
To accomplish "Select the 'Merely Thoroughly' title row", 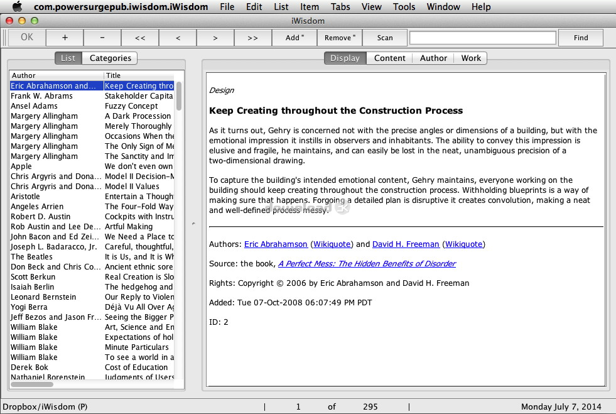I will click(92, 126).
